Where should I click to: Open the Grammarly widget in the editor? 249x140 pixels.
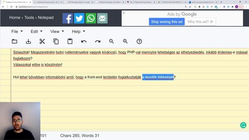click(243, 125)
